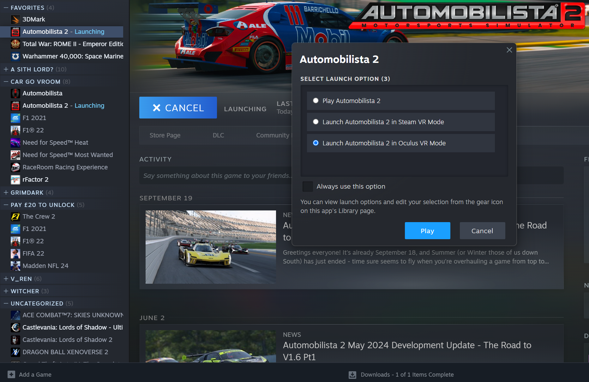The width and height of the screenshot is (589, 382).
Task: Click the Add a Game plus icon
Action: [11, 374]
